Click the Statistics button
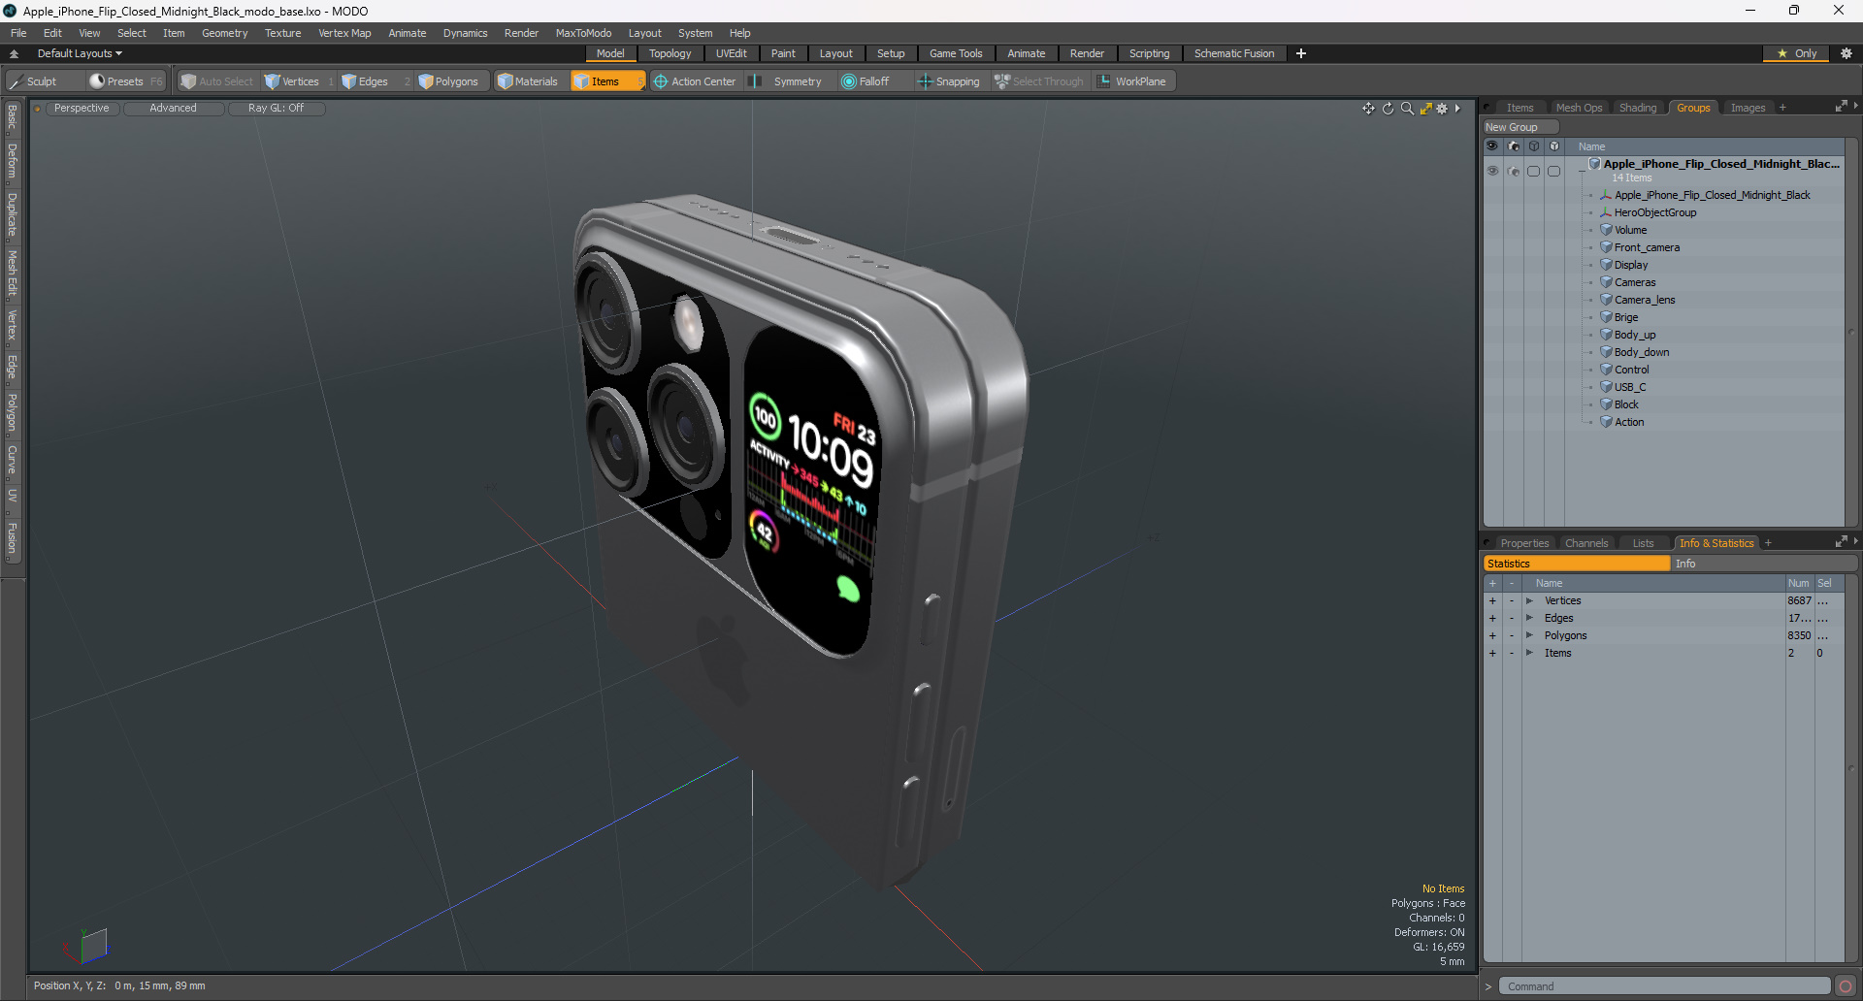 pos(1576,564)
